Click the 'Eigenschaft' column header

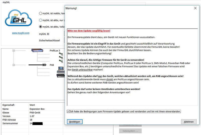(9, 105)
